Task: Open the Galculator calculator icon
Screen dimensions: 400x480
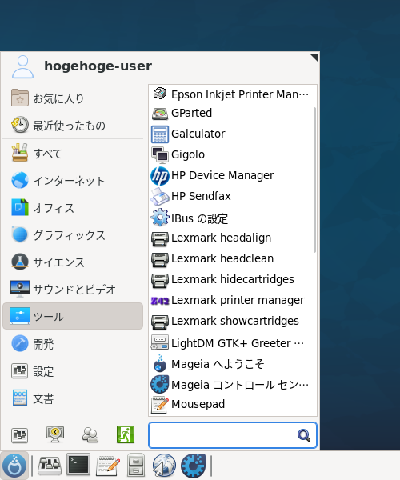Action: 159,134
